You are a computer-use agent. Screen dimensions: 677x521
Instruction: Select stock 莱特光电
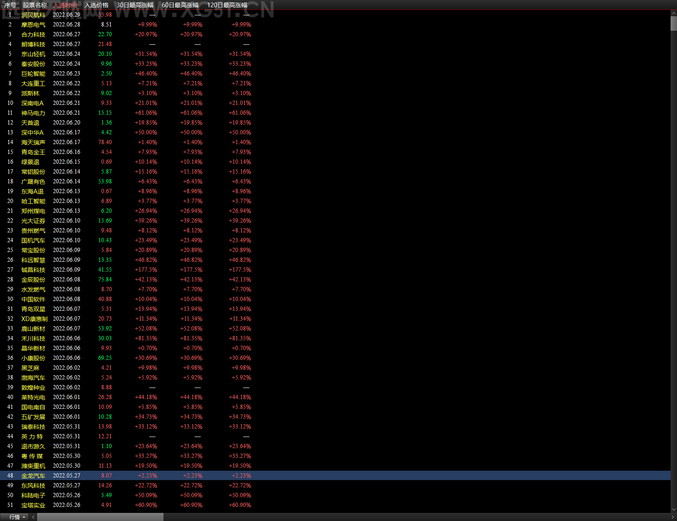pos(33,397)
